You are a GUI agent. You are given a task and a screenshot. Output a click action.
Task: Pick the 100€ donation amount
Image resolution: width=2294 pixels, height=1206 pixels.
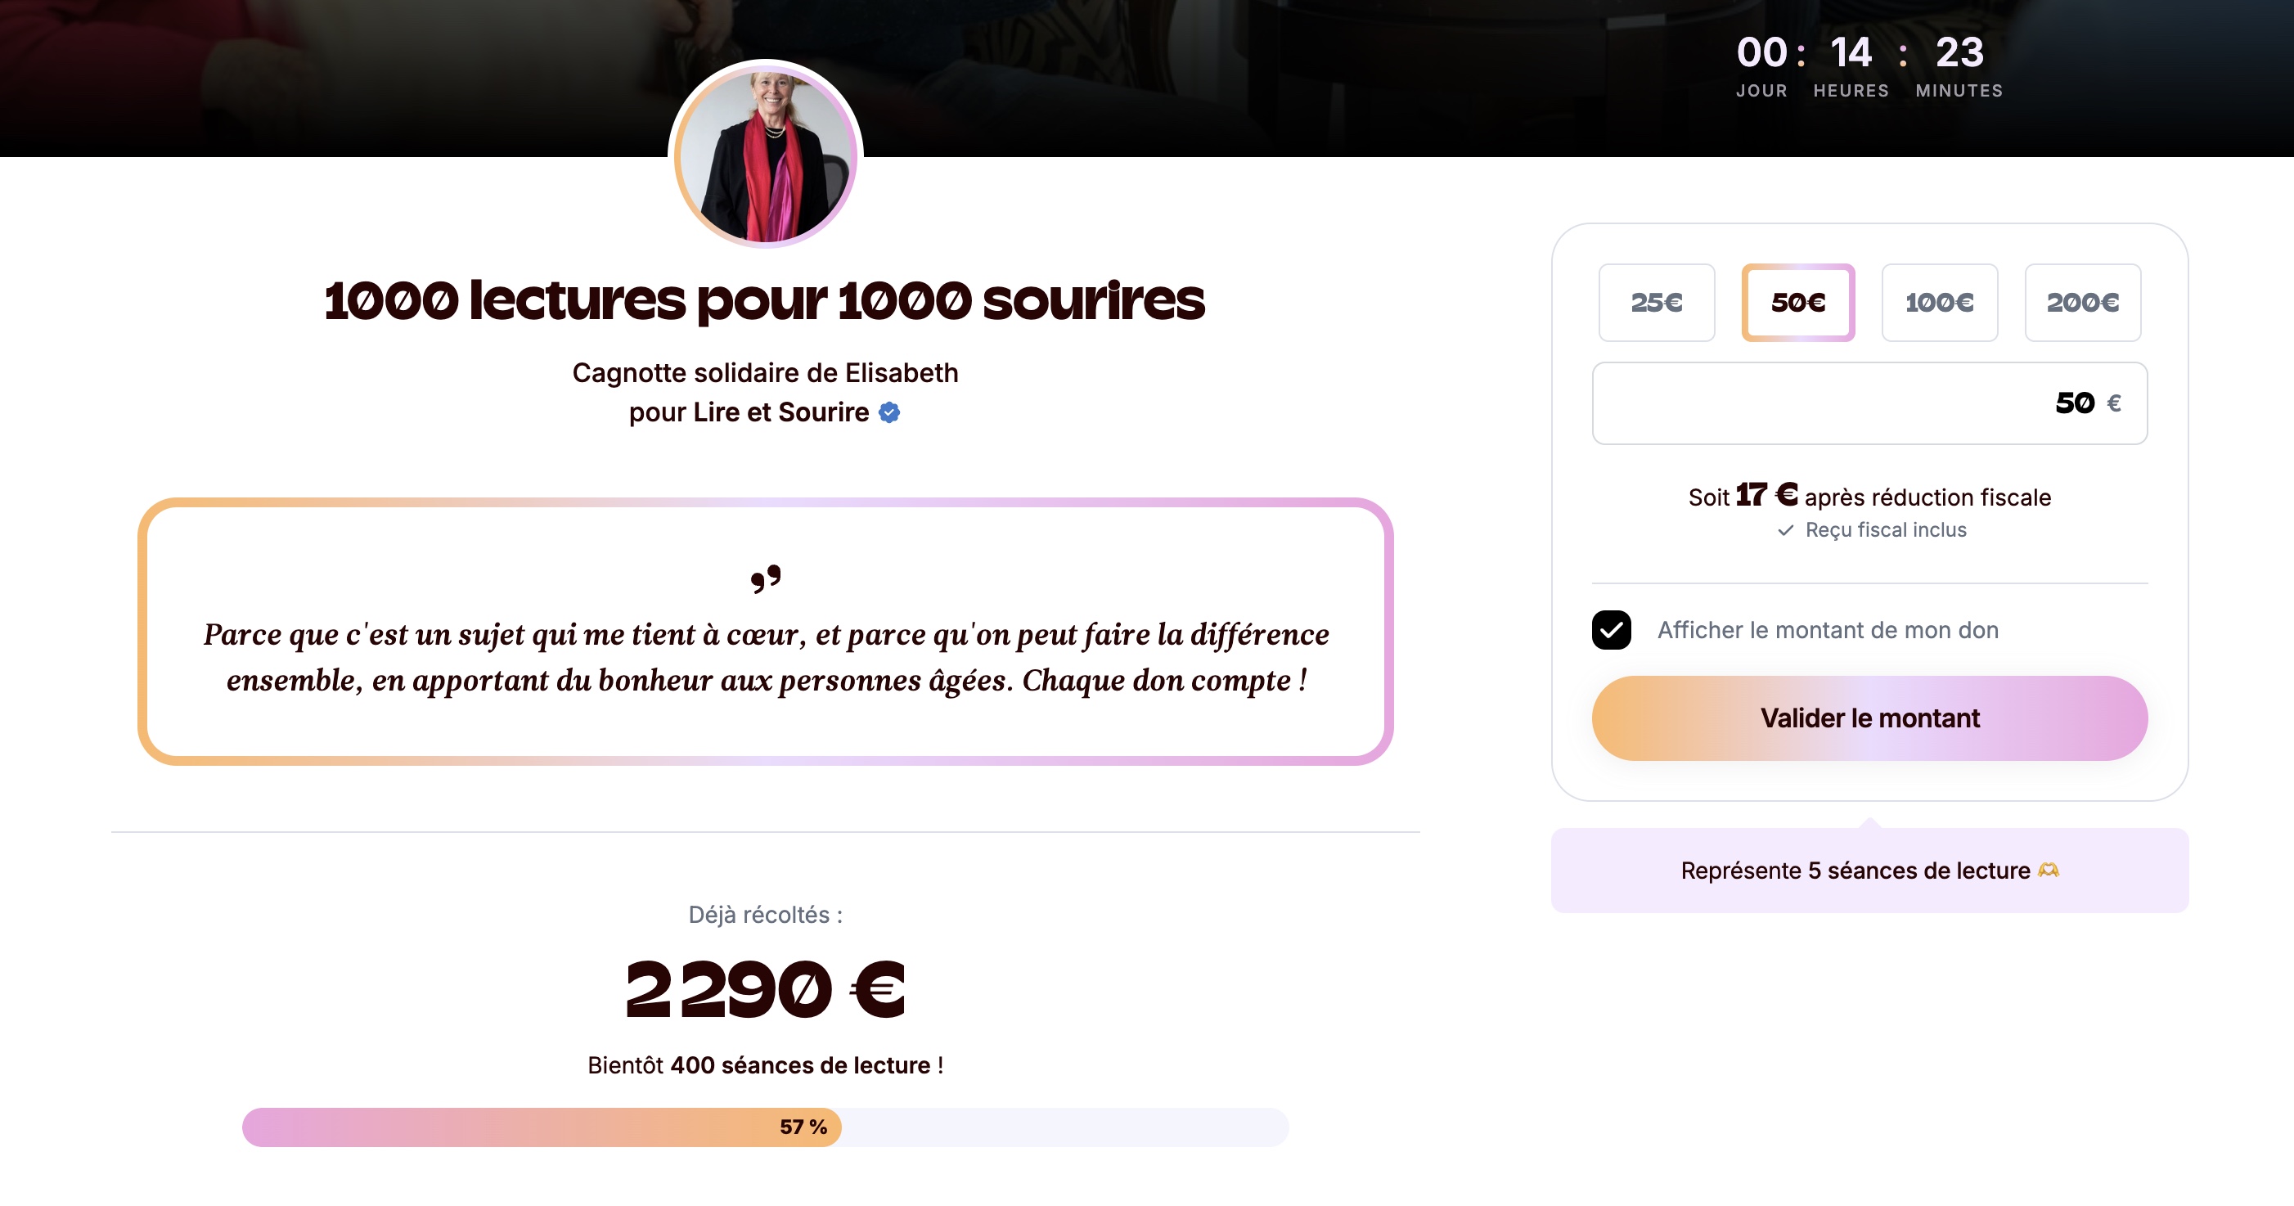coord(1939,303)
